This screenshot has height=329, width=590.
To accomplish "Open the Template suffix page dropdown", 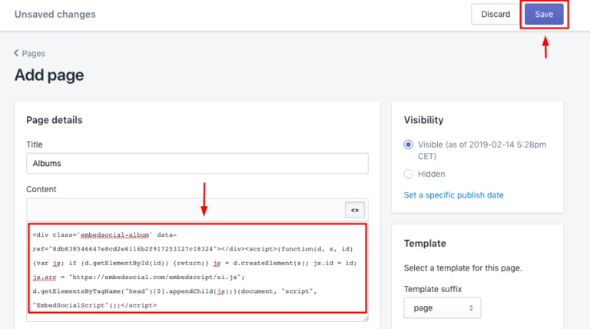I will pos(442,307).
